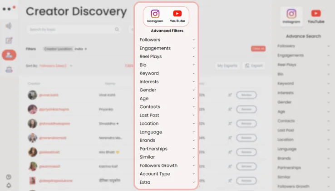Expand Gender in right Advance Search sidebar
Image resolution: width=335 pixels, height=191 pixels.
[304, 102]
